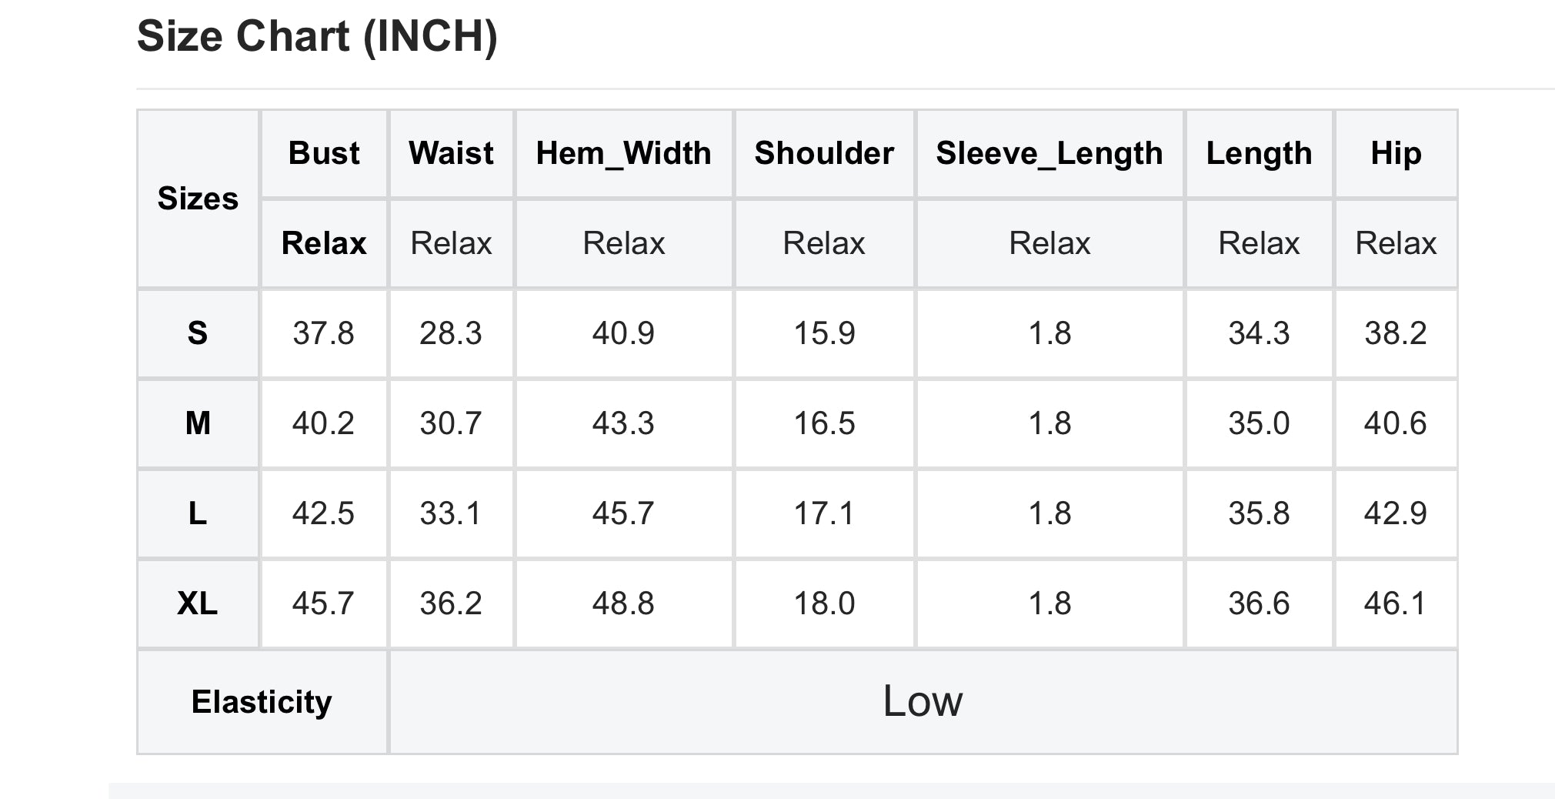The image size is (1555, 799).
Task: Select the Sleeve_Length column header
Action: [x=1049, y=153]
